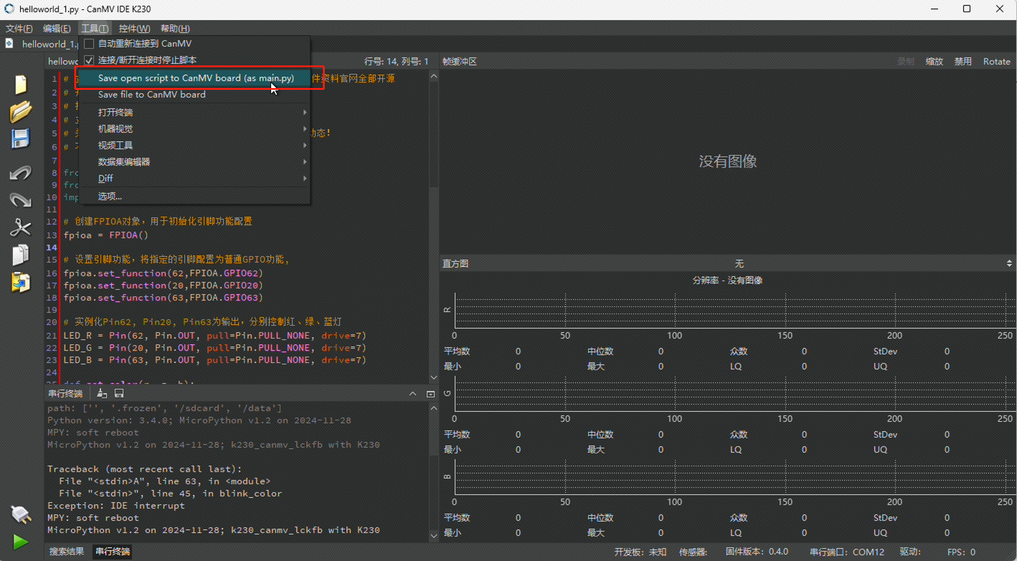Click the 驱动: status entry
Screen dimensions: 1017x561
click(910, 552)
